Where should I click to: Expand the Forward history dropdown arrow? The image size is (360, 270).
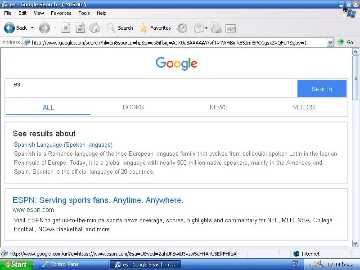coord(55,28)
